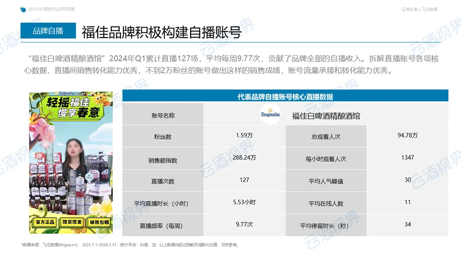This screenshot has width=461, height=259.
Task: Select the value 34
Action: click(x=408, y=224)
